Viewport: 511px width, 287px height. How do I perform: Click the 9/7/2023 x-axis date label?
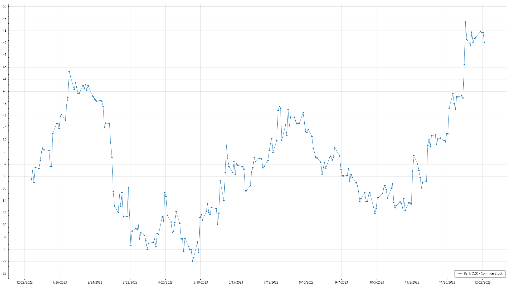point(341,282)
